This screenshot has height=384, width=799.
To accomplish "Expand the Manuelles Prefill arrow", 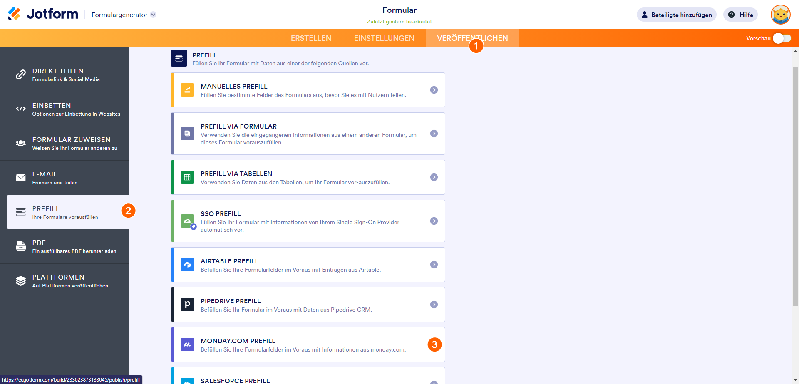I will pyautogui.click(x=434, y=90).
